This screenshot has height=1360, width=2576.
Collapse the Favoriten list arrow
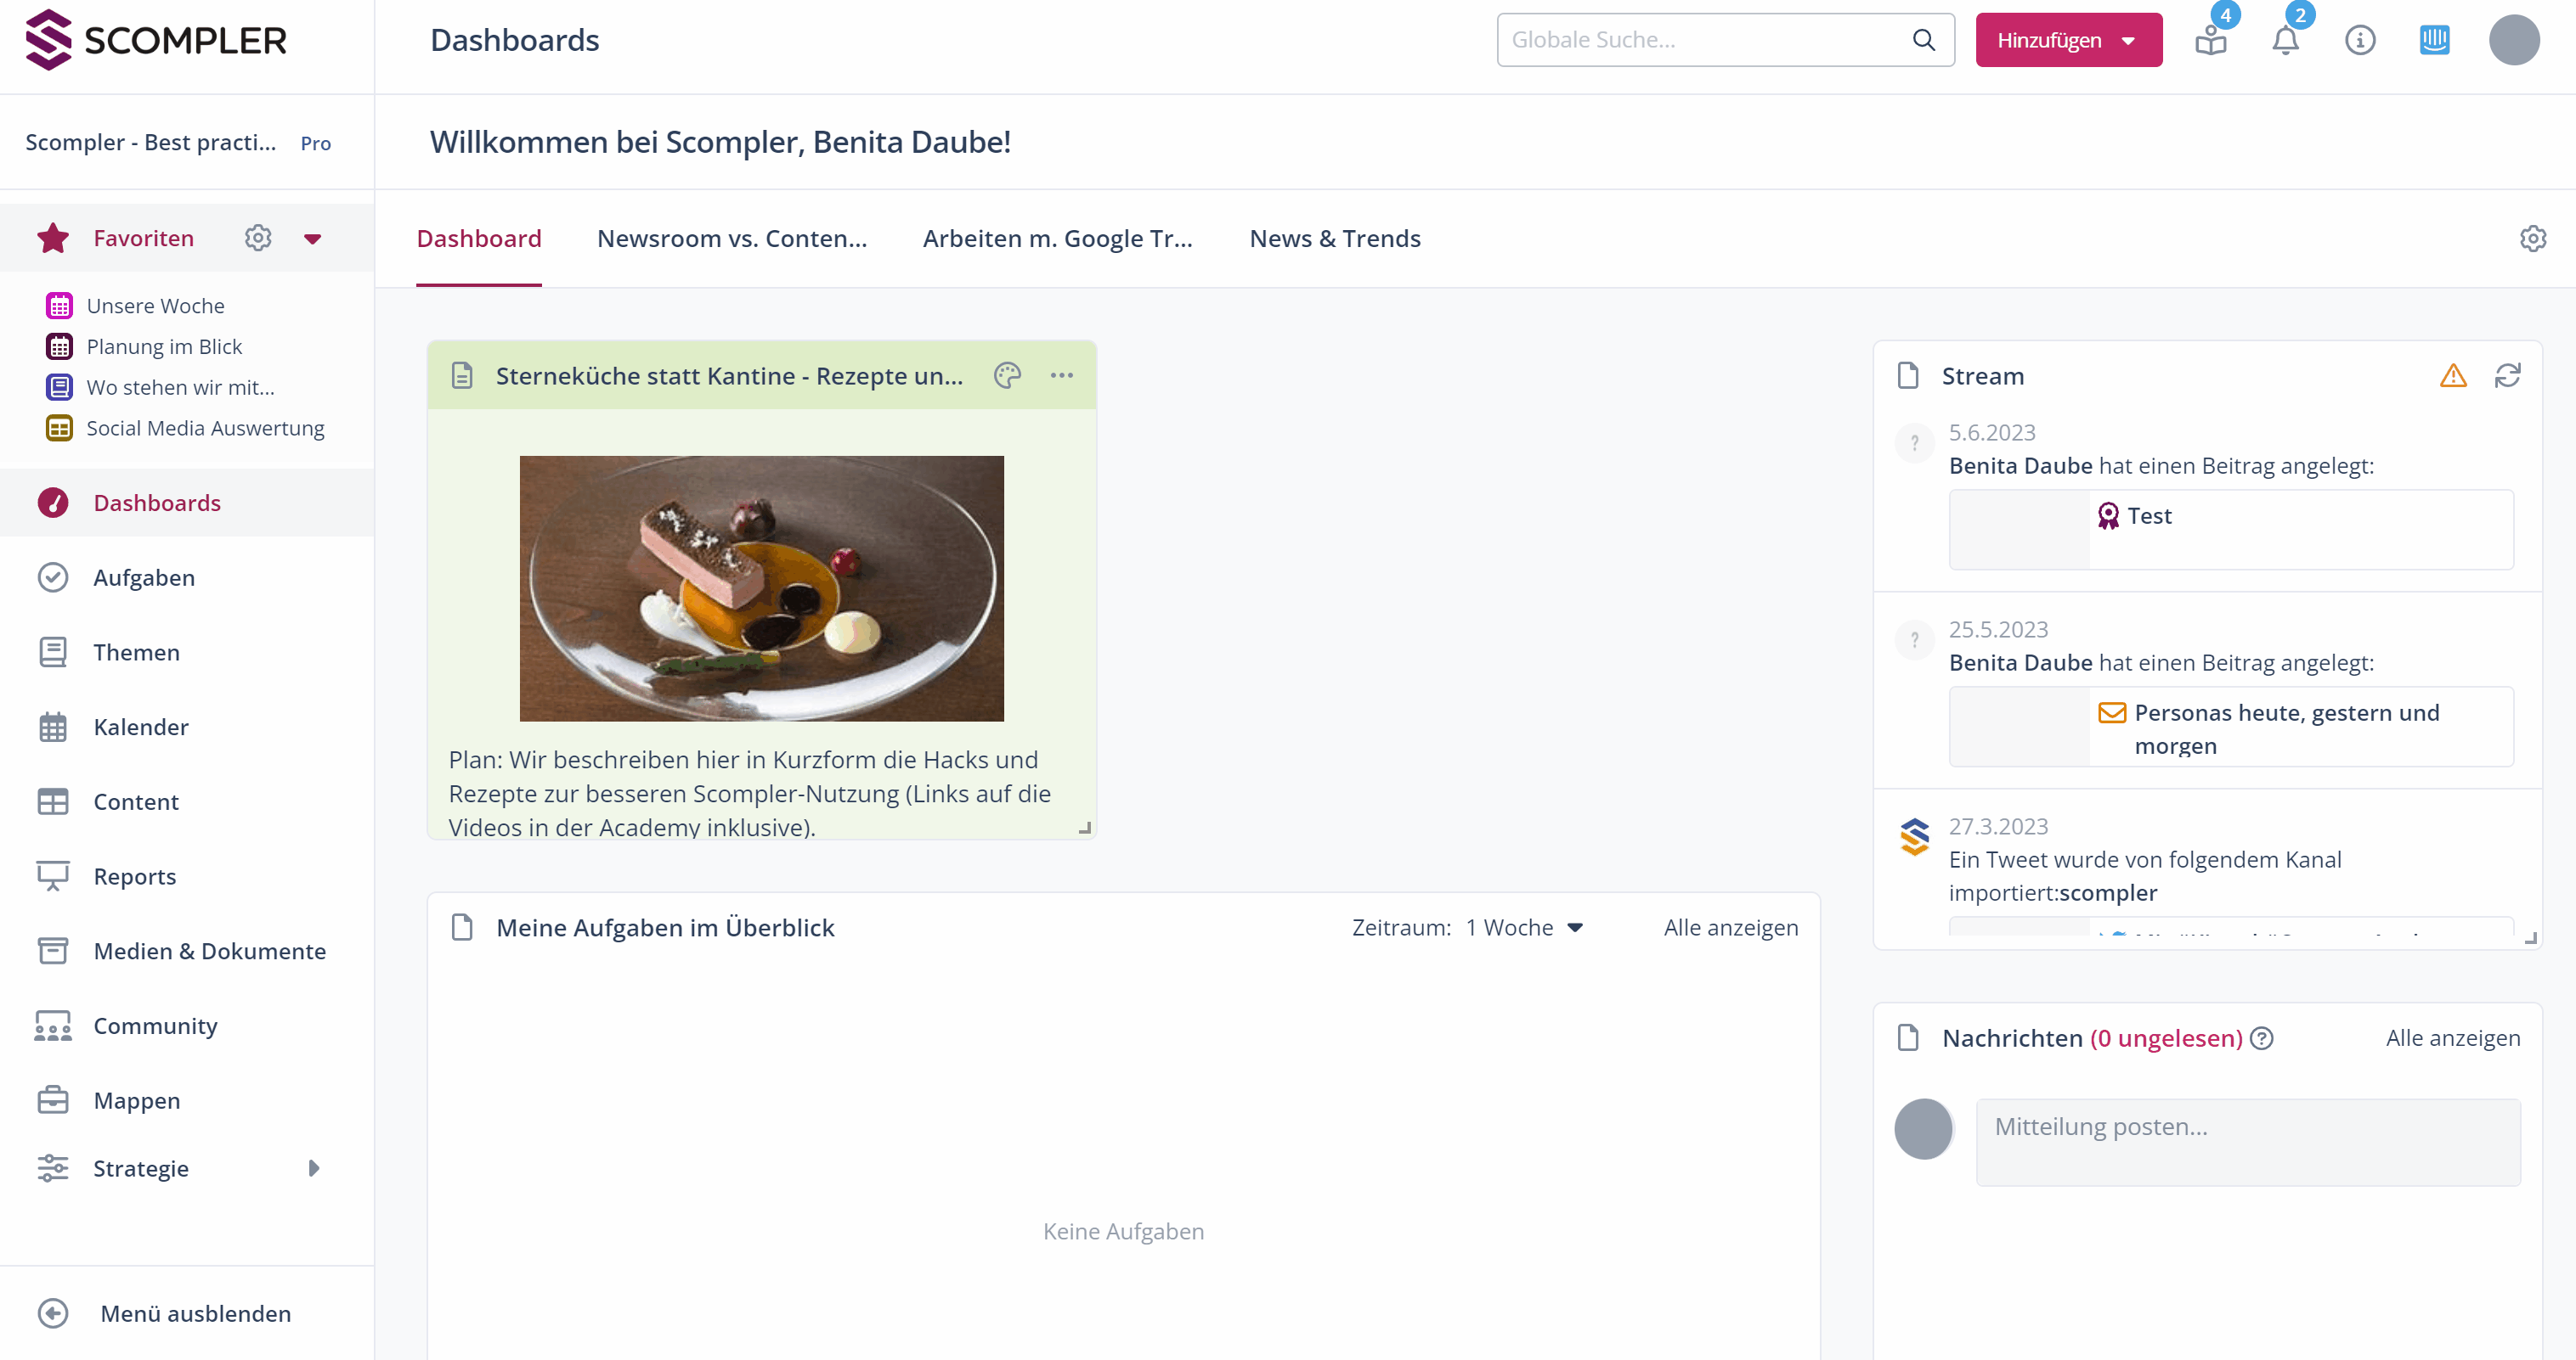tap(312, 239)
